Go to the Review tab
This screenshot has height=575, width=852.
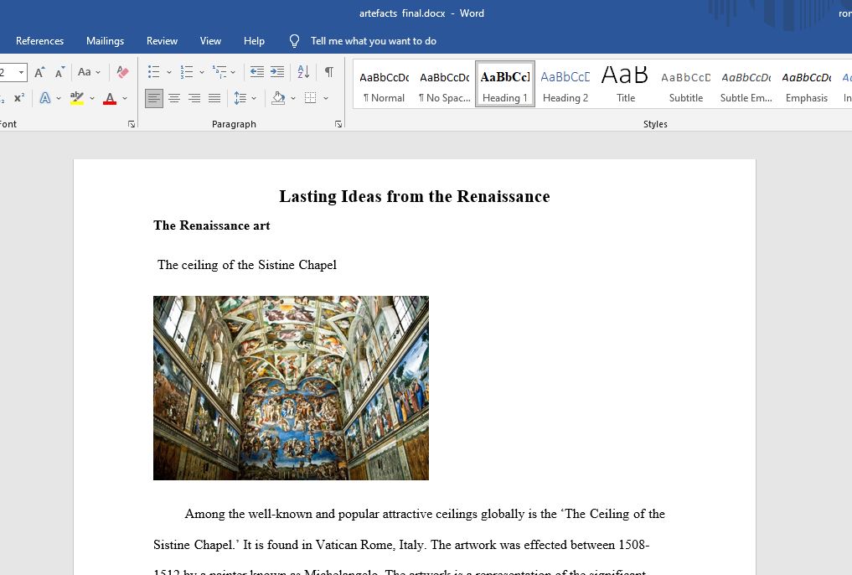coord(162,41)
